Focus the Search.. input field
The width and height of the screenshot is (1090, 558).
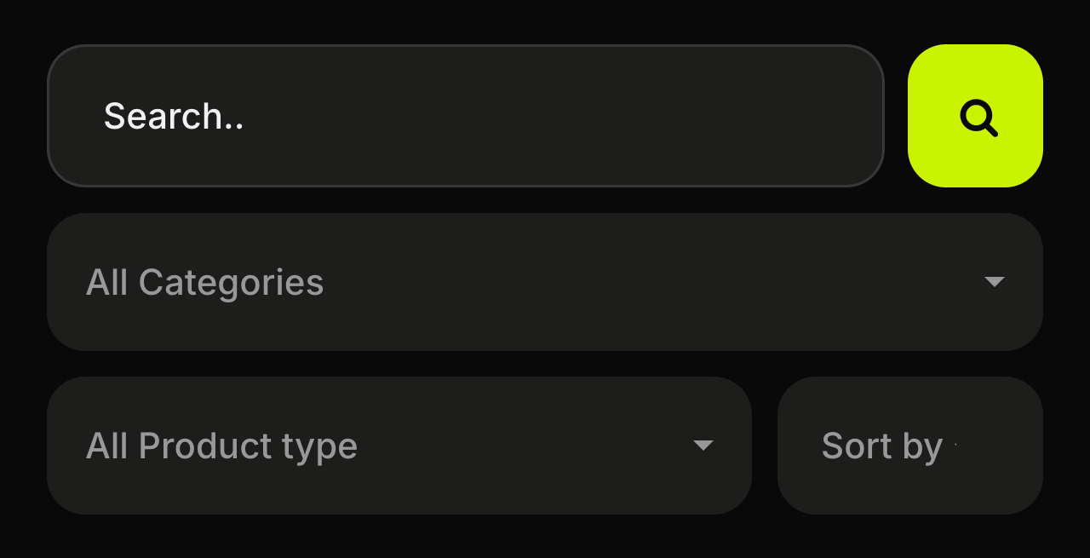[466, 116]
